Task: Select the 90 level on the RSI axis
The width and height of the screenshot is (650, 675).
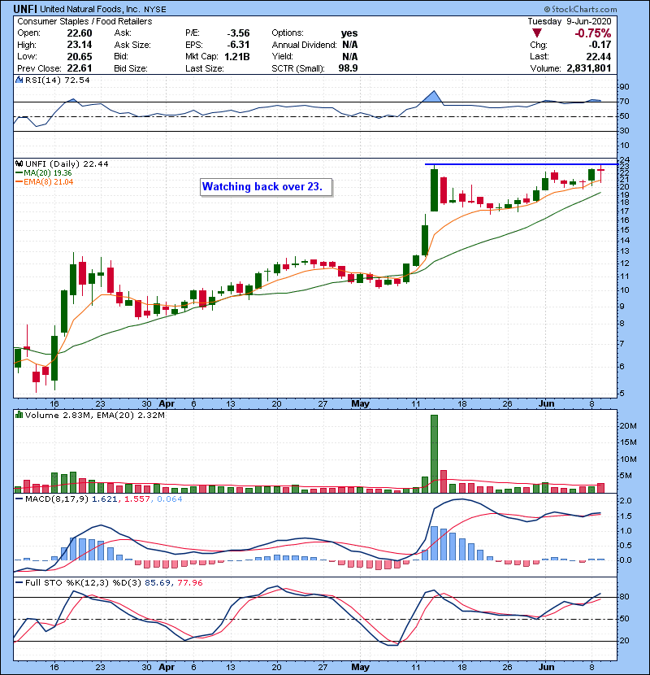Action: (x=624, y=87)
